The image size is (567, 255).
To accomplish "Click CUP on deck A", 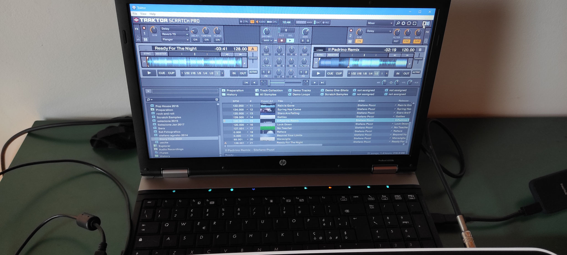I will coord(171,73).
